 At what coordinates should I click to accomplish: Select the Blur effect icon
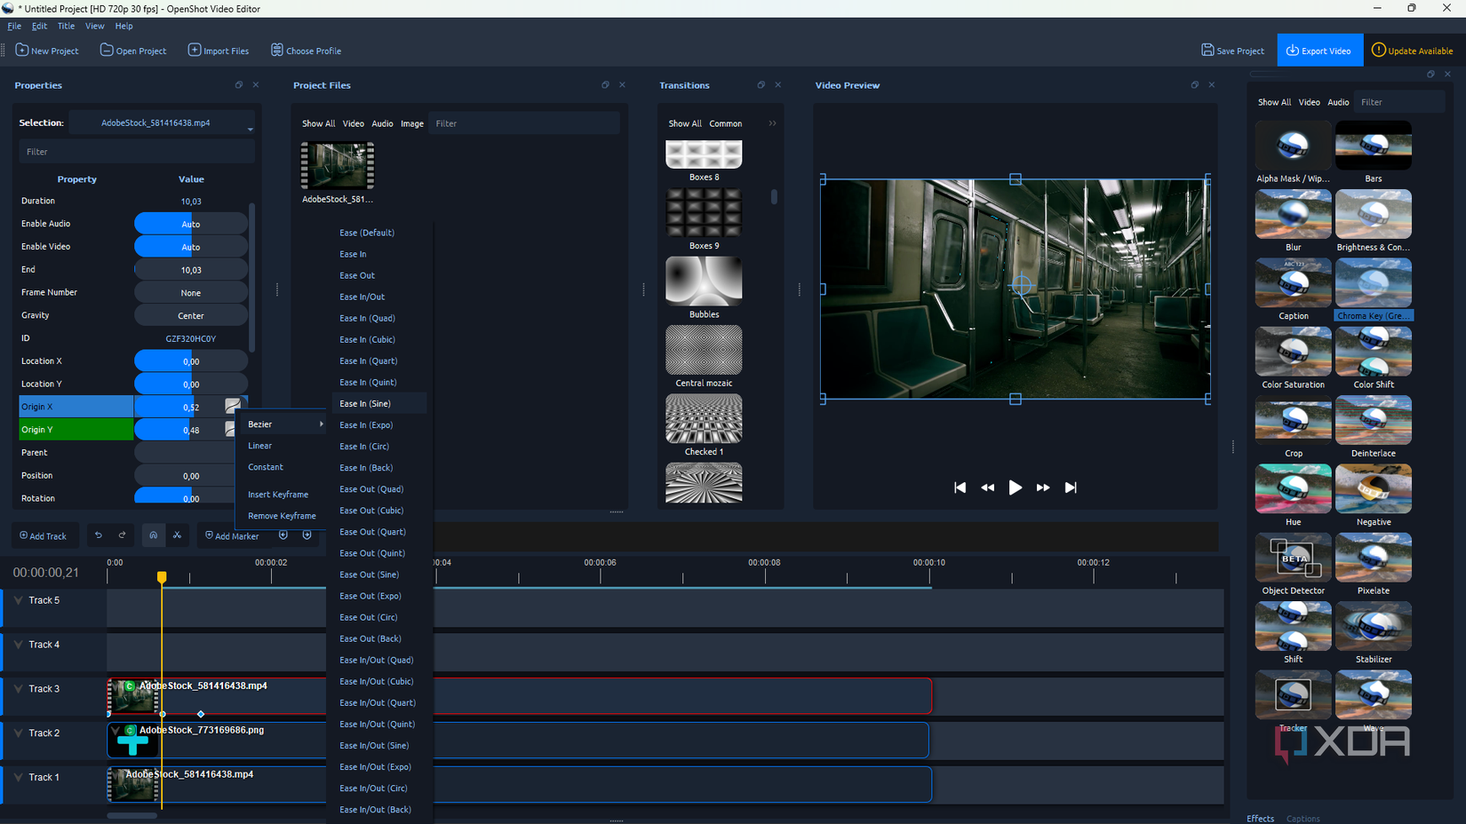pos(1293,215)
